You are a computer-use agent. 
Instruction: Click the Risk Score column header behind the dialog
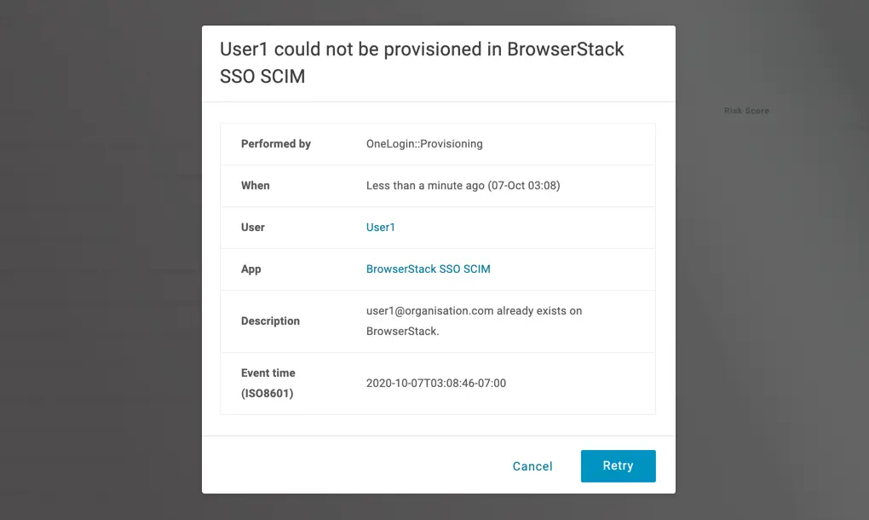click(x=746, y=111)
